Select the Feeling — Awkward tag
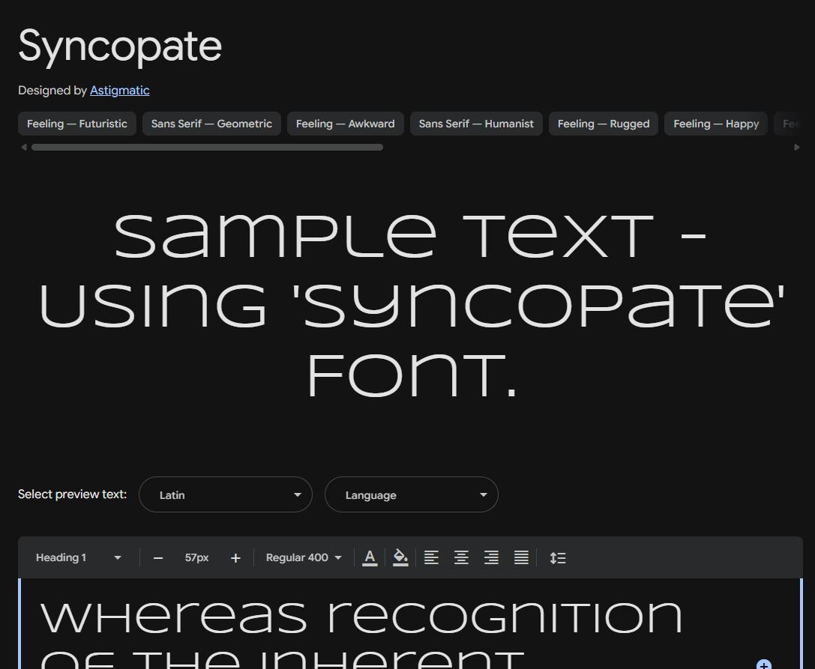The height and width of the screenshot is (669, 815). [345, 124]
